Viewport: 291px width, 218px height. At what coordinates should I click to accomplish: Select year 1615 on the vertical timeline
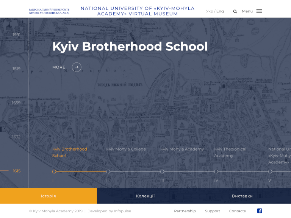(x=17, y=171)
